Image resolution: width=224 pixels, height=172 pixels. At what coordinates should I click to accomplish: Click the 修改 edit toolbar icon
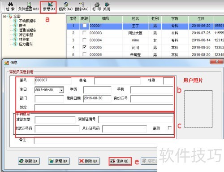66,4
